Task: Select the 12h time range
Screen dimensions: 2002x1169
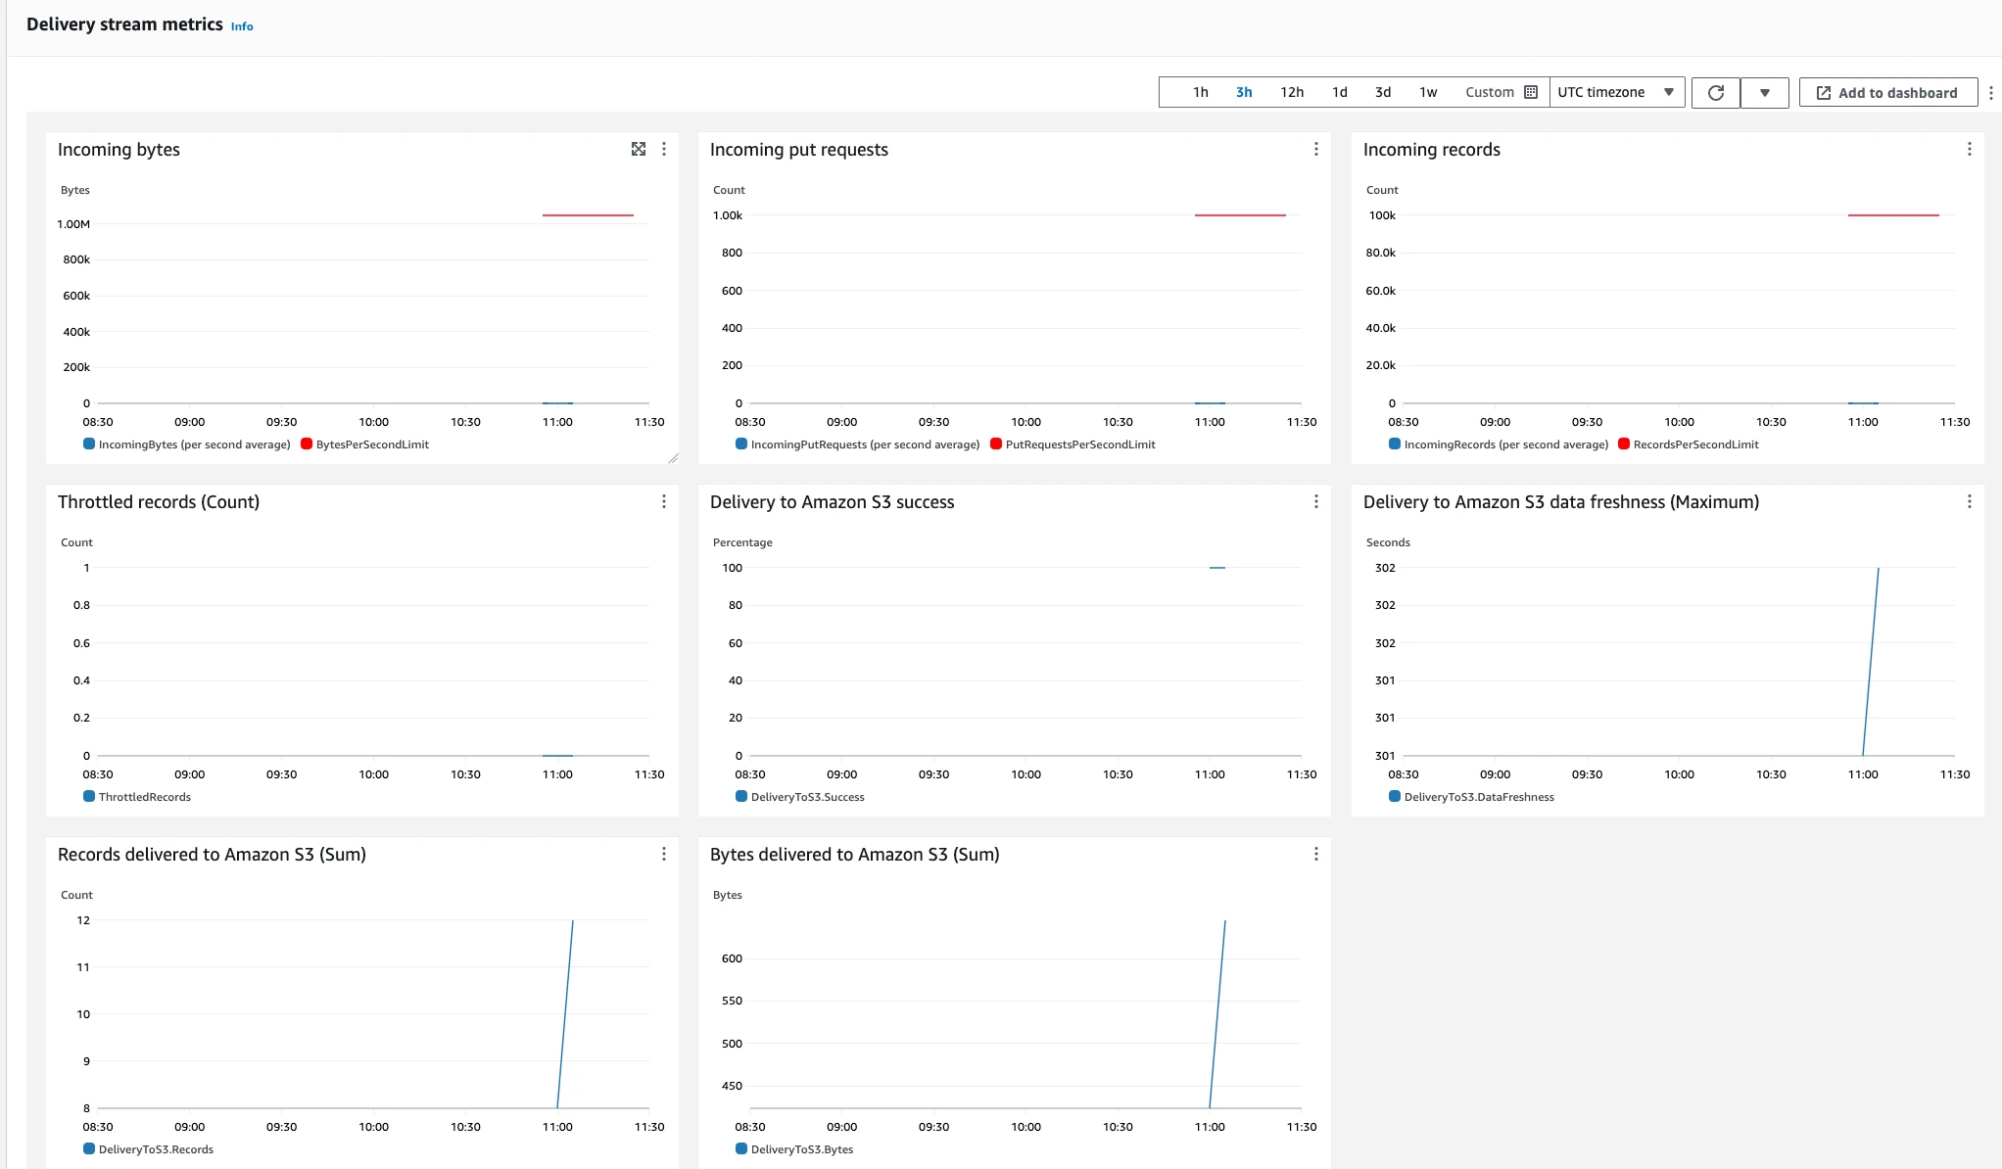Action: (1292, 92)
